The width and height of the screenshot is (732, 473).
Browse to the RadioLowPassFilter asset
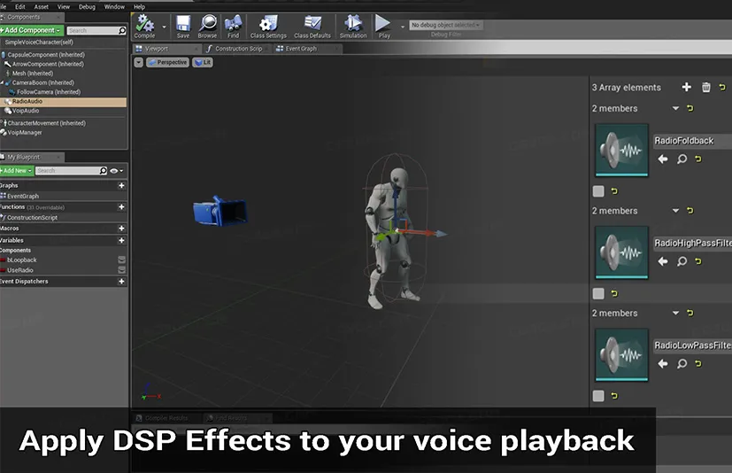point(682,364)
